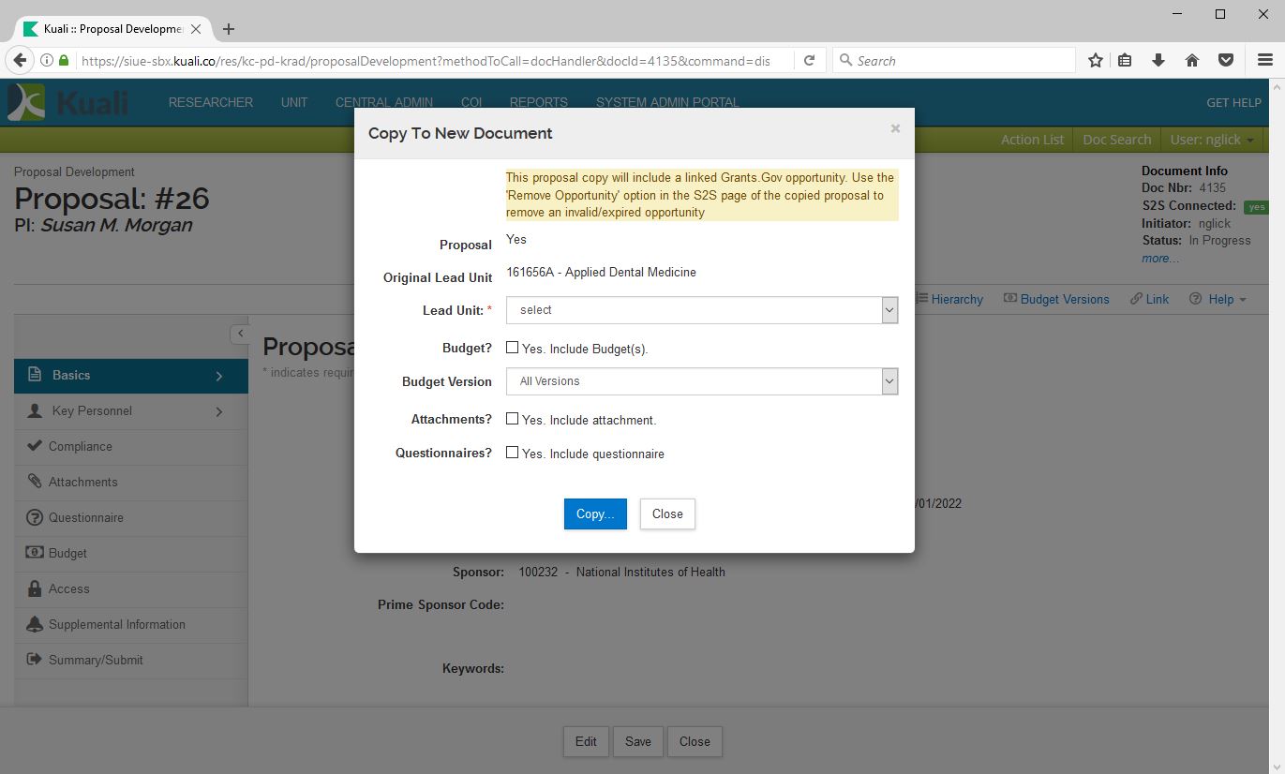
Task: Click the Attachments paperclip icon in sidebar
Action: tap(35, 482)
